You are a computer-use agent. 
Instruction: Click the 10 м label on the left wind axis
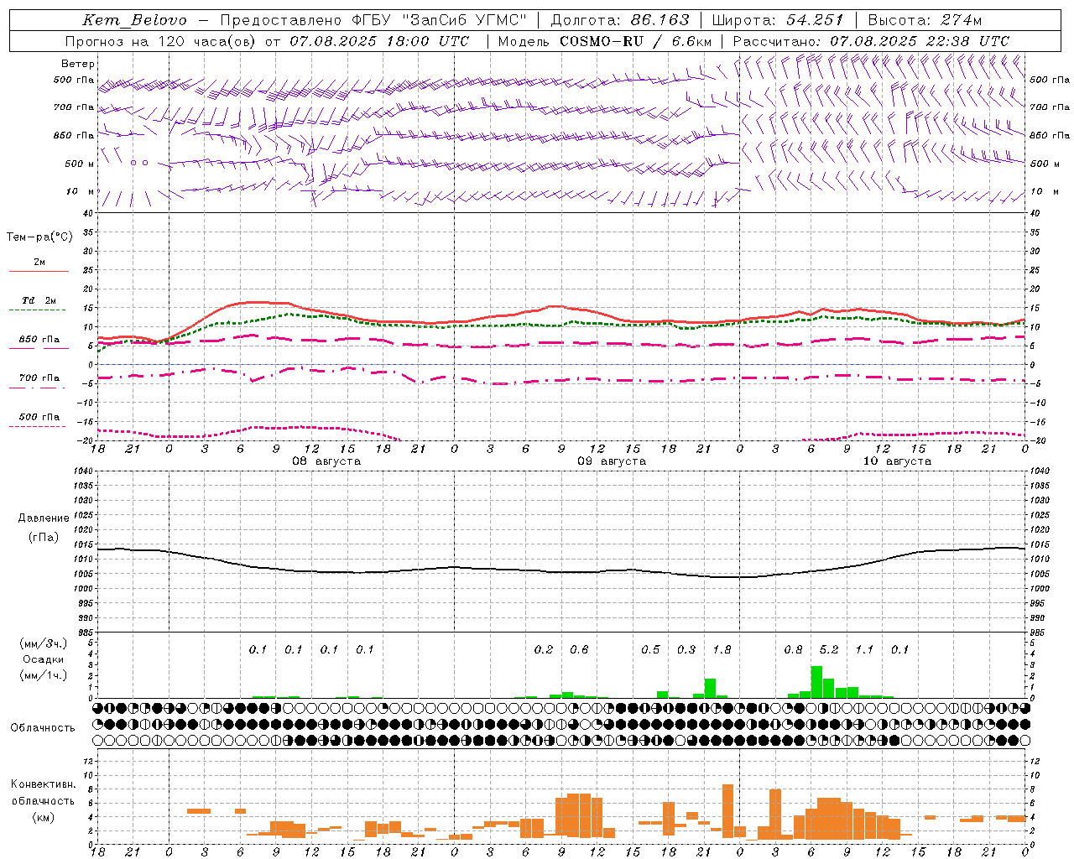click(x=80, y=192)
